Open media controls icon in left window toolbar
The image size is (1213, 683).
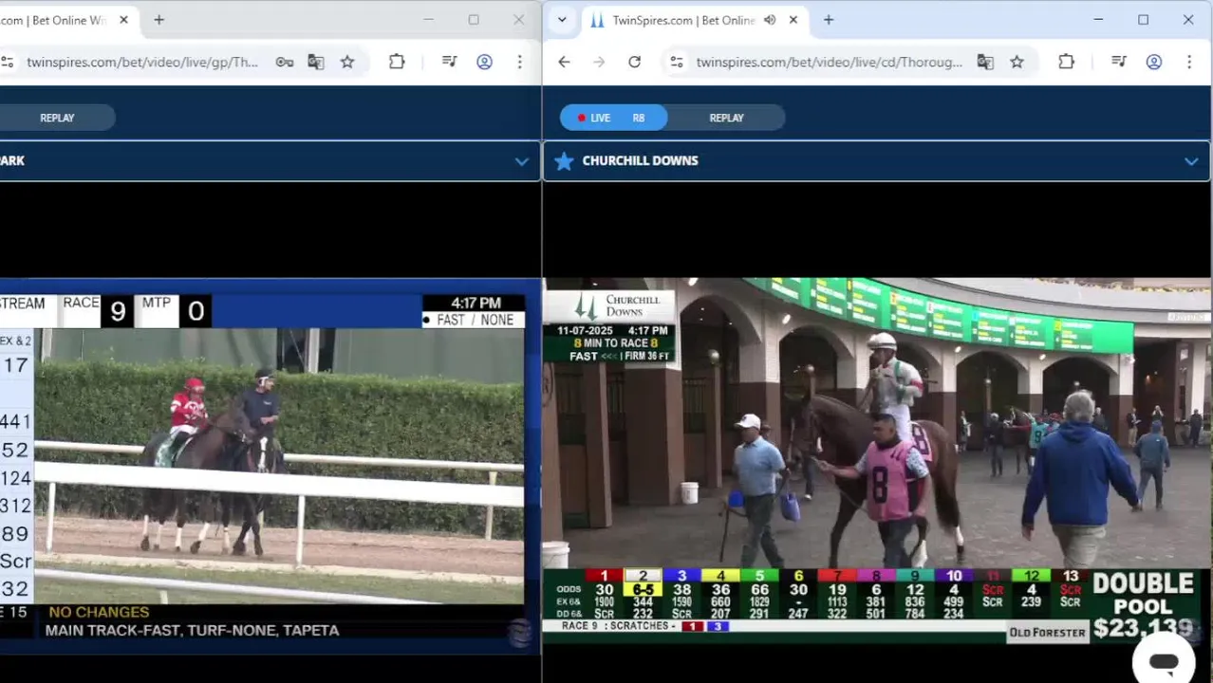(450, 62)
